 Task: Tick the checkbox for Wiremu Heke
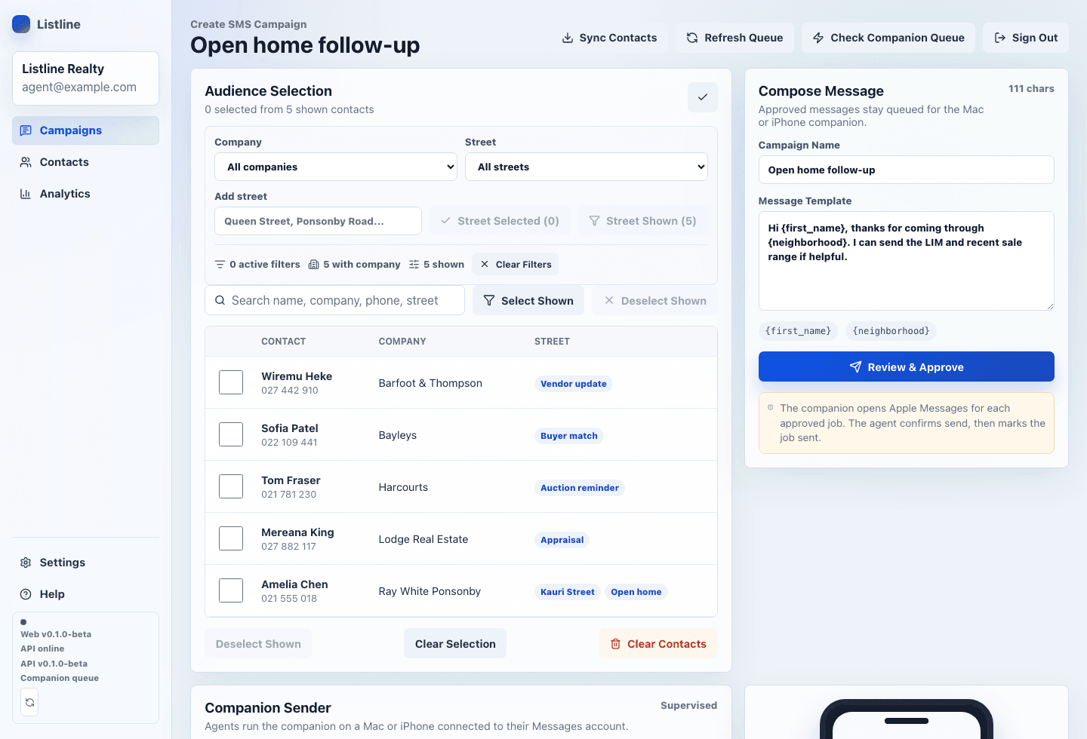pos(231,382)
